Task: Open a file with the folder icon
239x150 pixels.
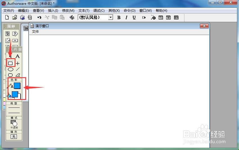Action: click(15, 17)
